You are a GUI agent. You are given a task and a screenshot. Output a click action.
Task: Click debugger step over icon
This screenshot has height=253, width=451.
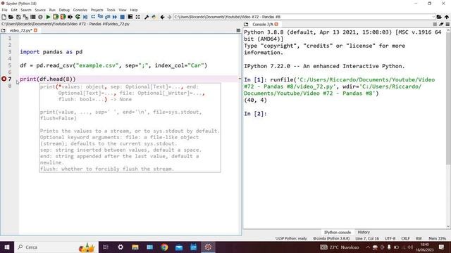coord(93,17)
